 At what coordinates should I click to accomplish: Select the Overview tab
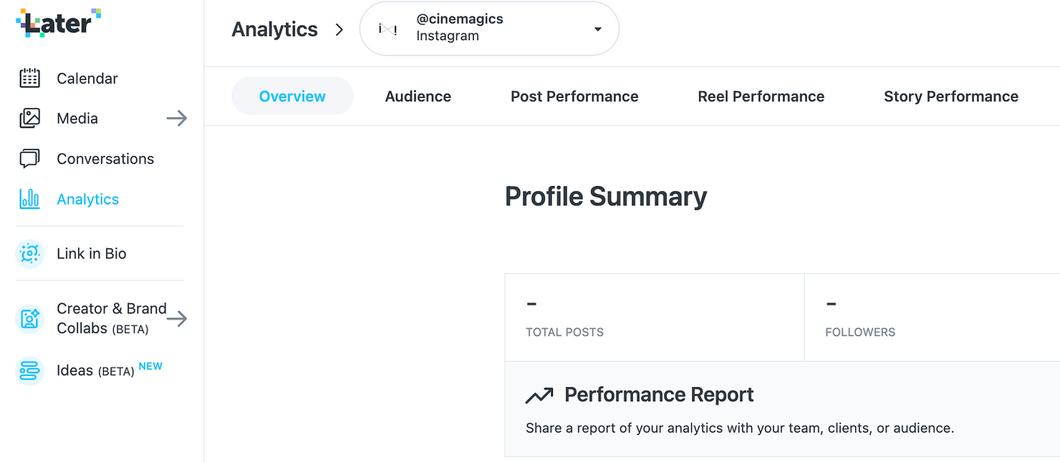tap(292, 97)
